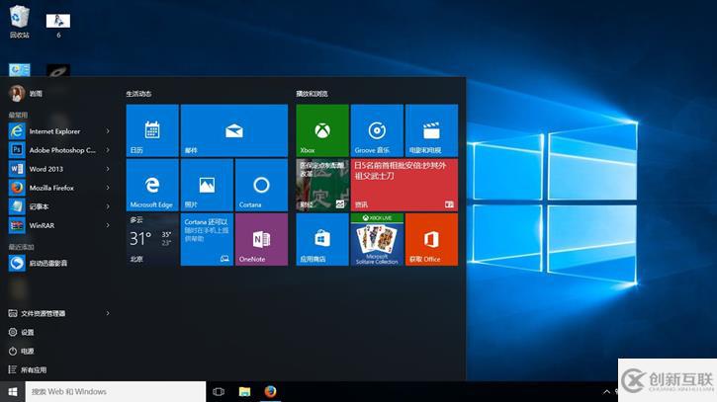Open All Apps list
The width and height of the screenshot is (717, 402).
pos(33,369)
